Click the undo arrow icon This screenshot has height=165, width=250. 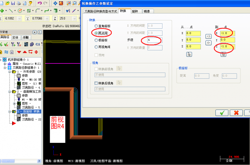(x=40, y=3)
